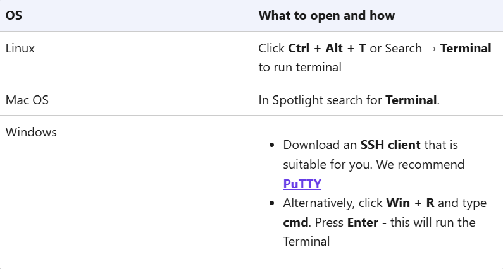Click the "OS" column header
Image resolution: width=503 pixels, height=269 pixels.
(13, 16)
